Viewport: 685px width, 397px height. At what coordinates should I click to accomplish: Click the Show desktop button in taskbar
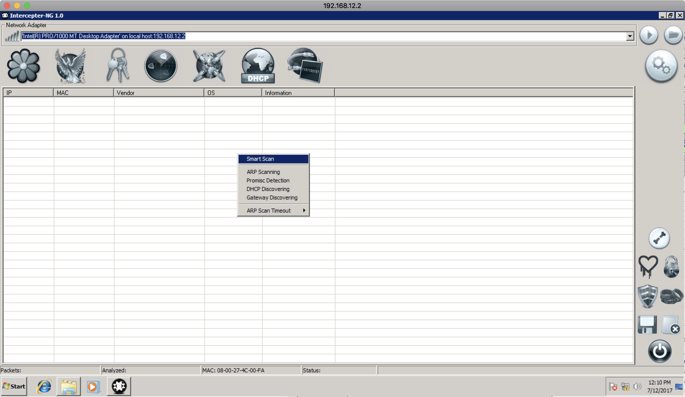pyautogui.click(x=679, y=387)
